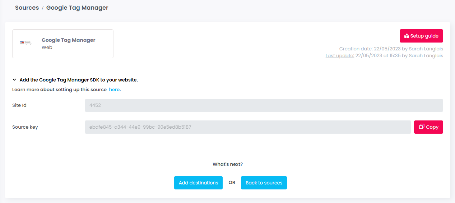Click the SDK section heading text
The height and width of the screenshot is (203, 455).
[79, 80]
